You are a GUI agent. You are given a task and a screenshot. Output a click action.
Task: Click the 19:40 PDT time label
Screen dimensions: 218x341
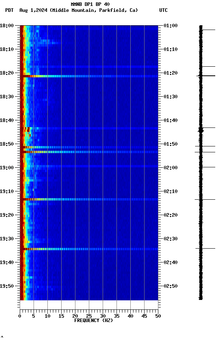pyautogui.click(x=7, y=262)
